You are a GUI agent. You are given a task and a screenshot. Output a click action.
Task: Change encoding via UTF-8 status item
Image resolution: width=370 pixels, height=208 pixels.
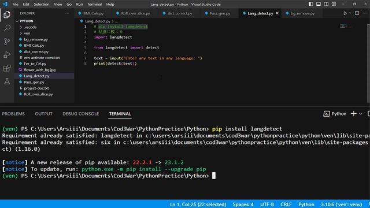coord(267,205)
